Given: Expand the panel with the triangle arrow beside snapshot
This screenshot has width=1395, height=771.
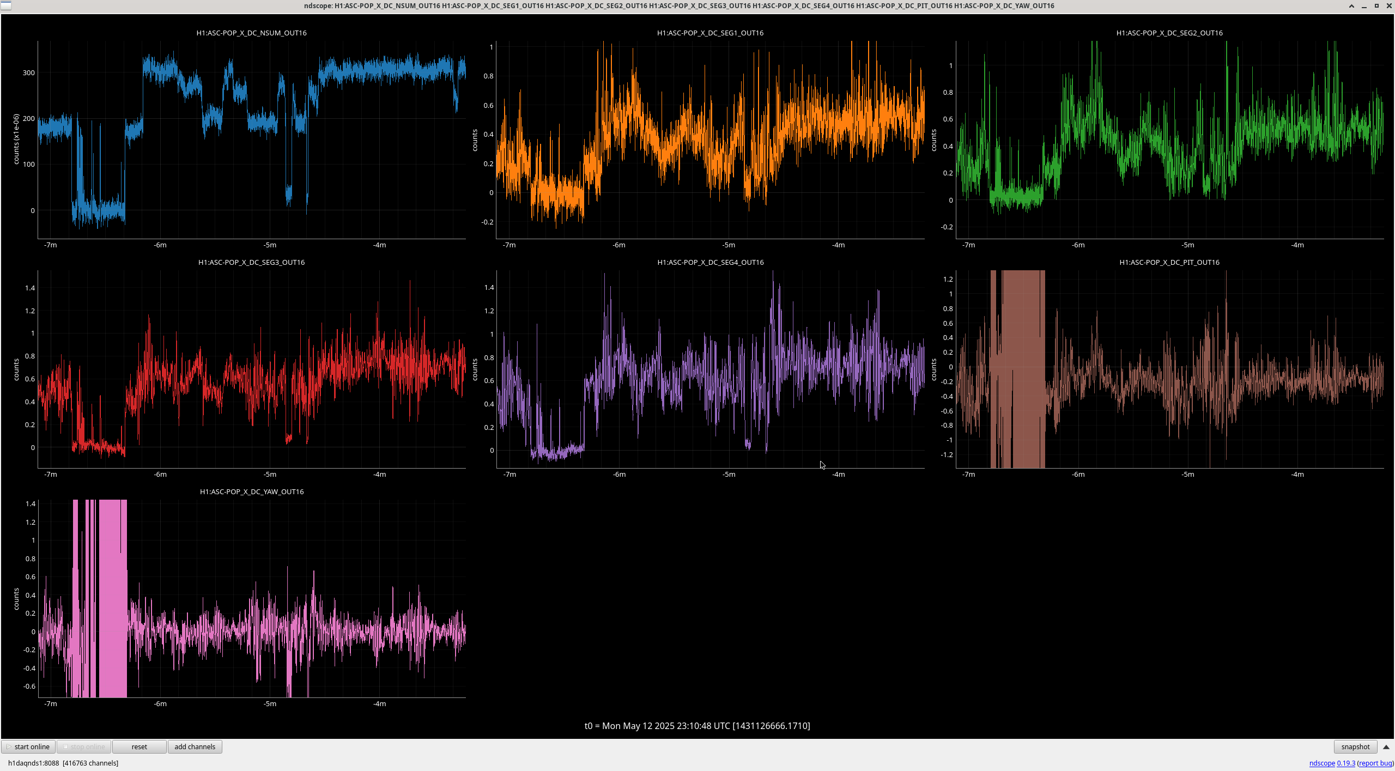Looking at the screenshot, I should coord(1386,747).
